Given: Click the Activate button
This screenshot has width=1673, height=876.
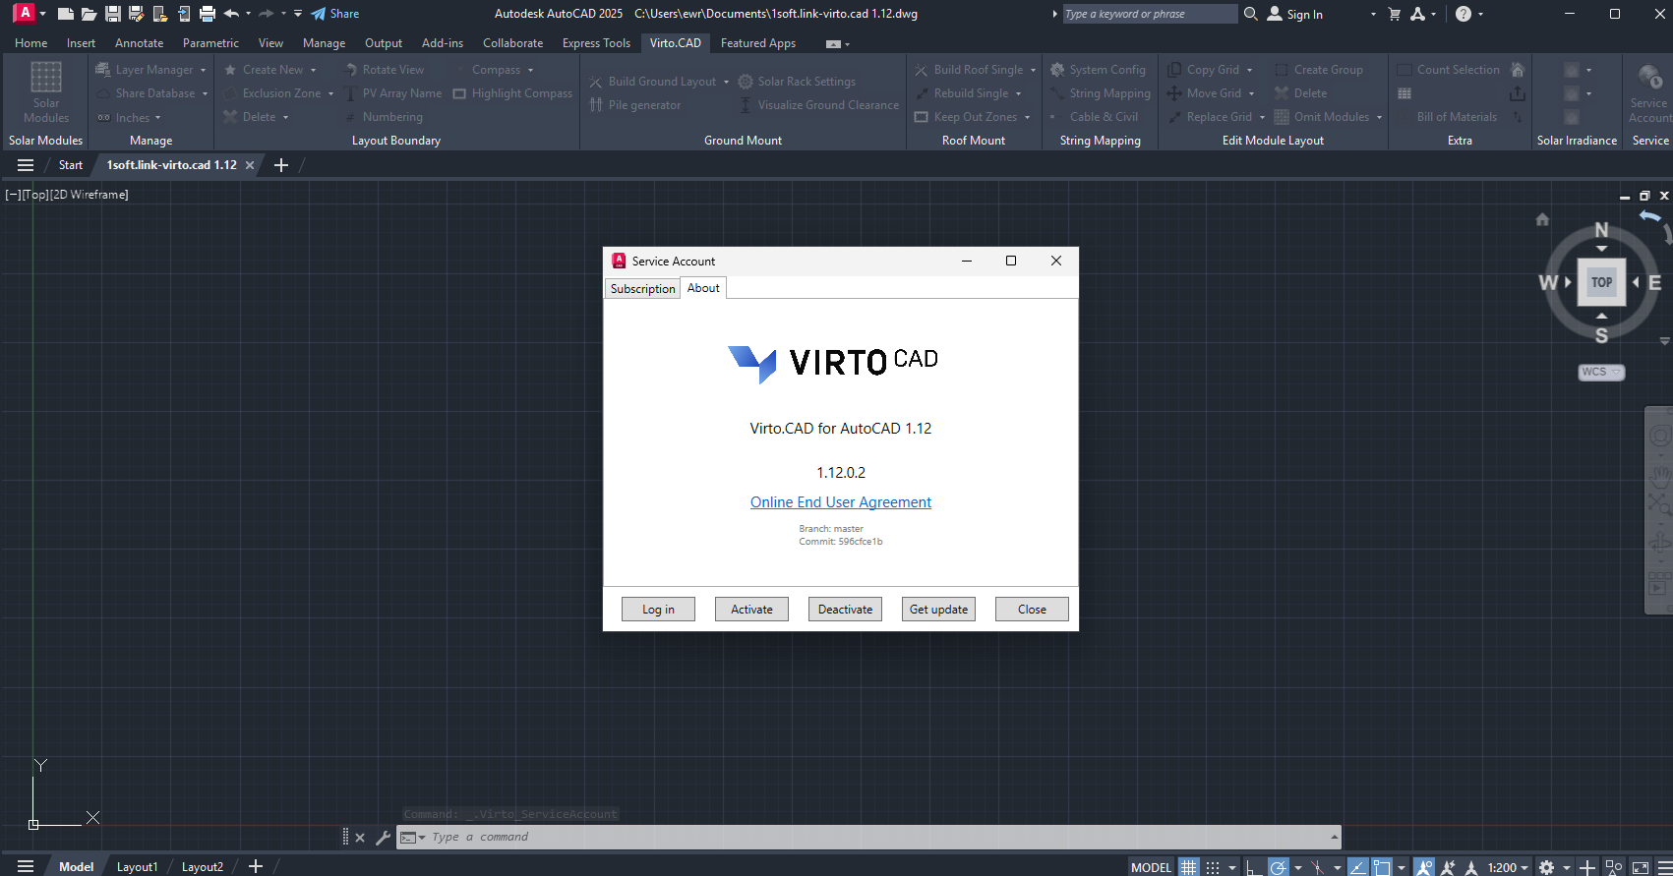Looking at the screenshot, I should 751,610.
